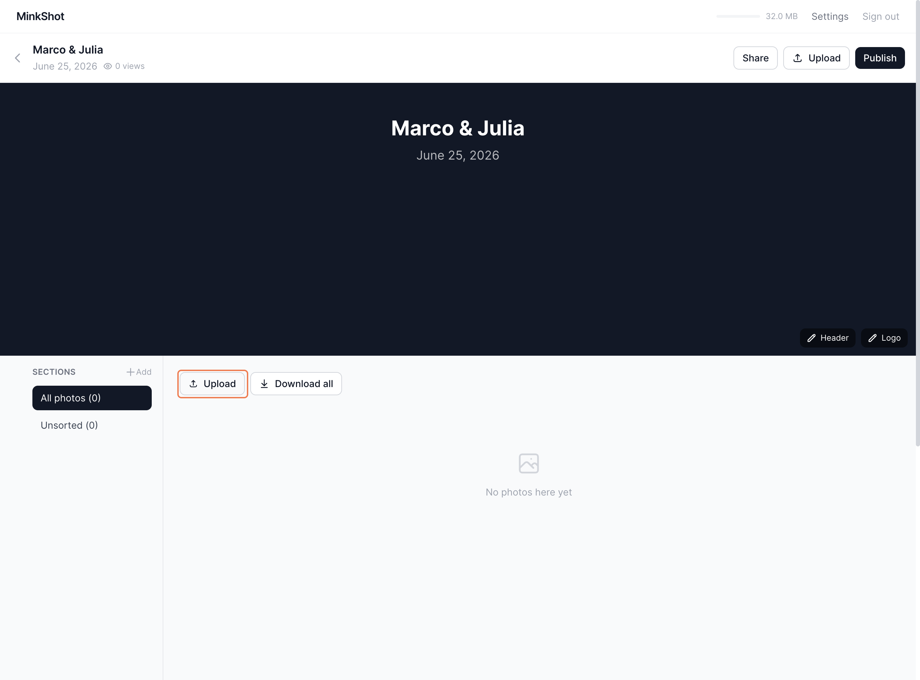920x680 pixels.
Task: Select the All photos section
Action: 92,398
